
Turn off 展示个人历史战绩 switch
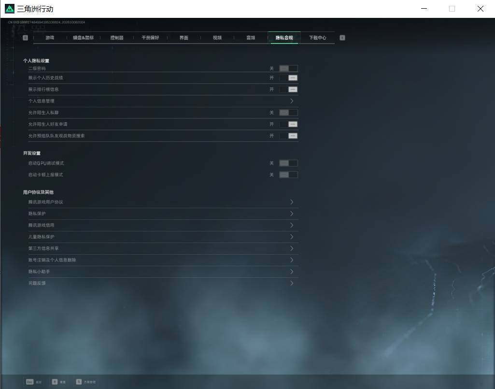(288, 78)
